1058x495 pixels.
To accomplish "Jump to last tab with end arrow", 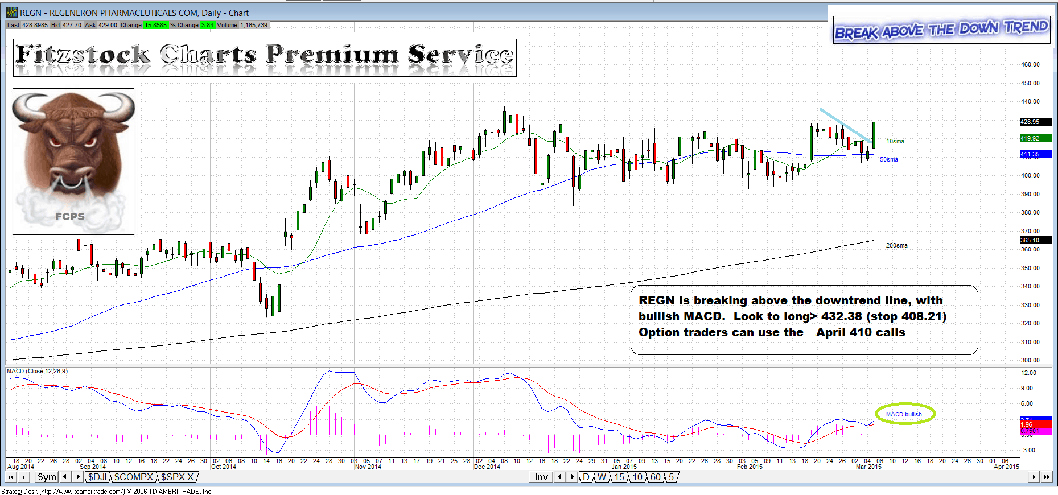I will pos(1047,477).
